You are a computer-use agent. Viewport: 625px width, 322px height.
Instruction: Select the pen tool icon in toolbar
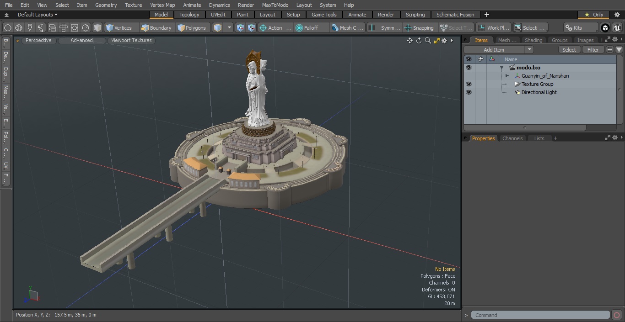pos(30,28)
